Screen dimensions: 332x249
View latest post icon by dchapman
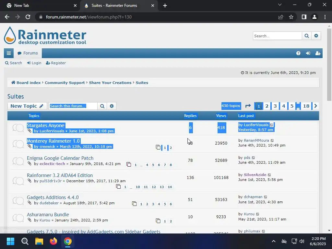[x=266, y=197]
